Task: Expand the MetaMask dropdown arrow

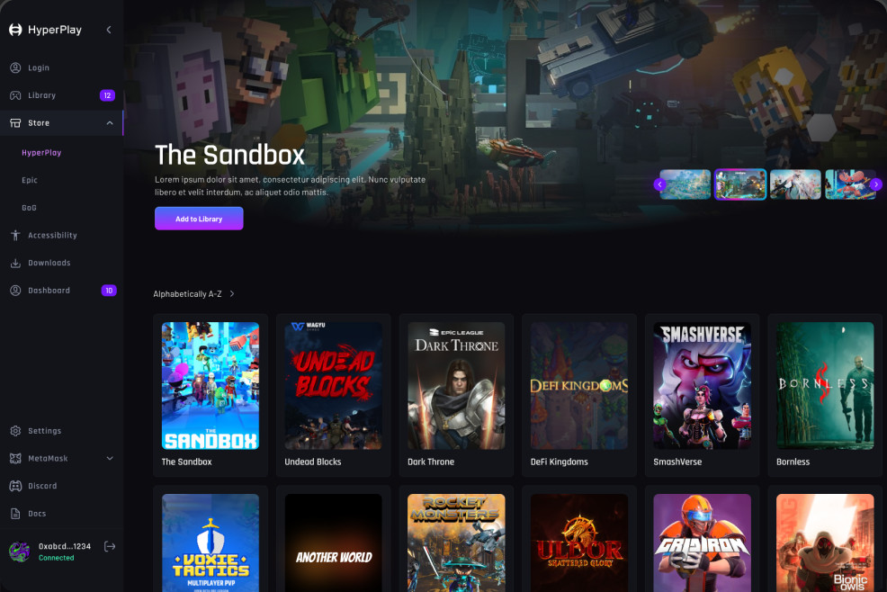Action: (x=110, y=459)
